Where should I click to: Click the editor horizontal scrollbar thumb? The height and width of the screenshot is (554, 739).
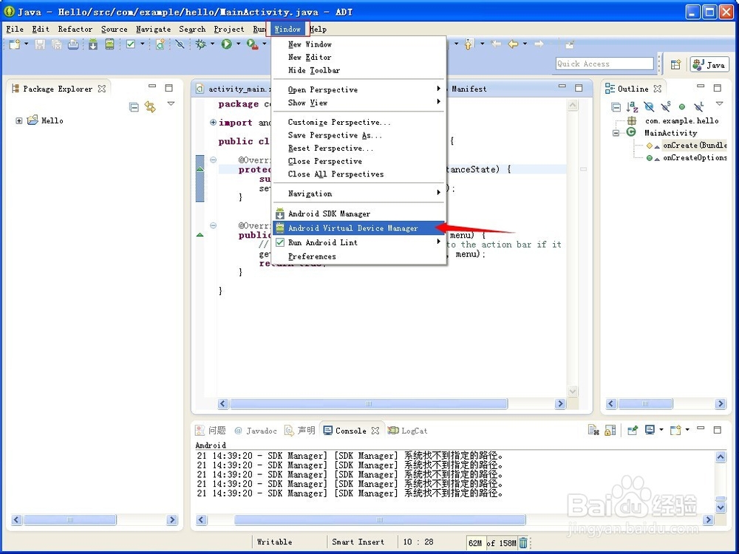pyautogui.click(x=369, y=404)
